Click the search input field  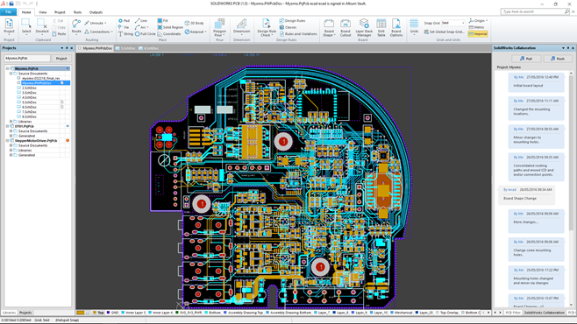pos(535,11)
